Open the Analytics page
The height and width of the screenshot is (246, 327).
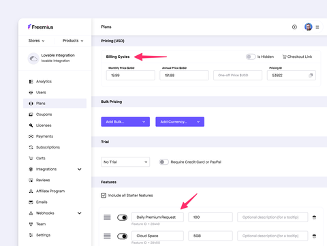pos(44,82)
